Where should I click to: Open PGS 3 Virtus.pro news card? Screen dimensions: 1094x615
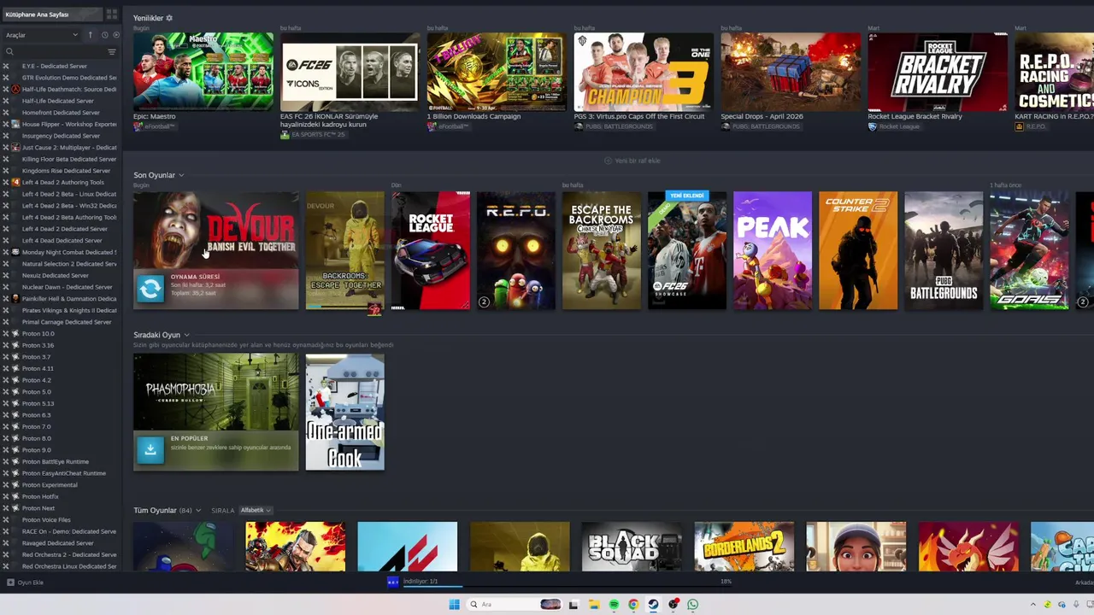644,81
